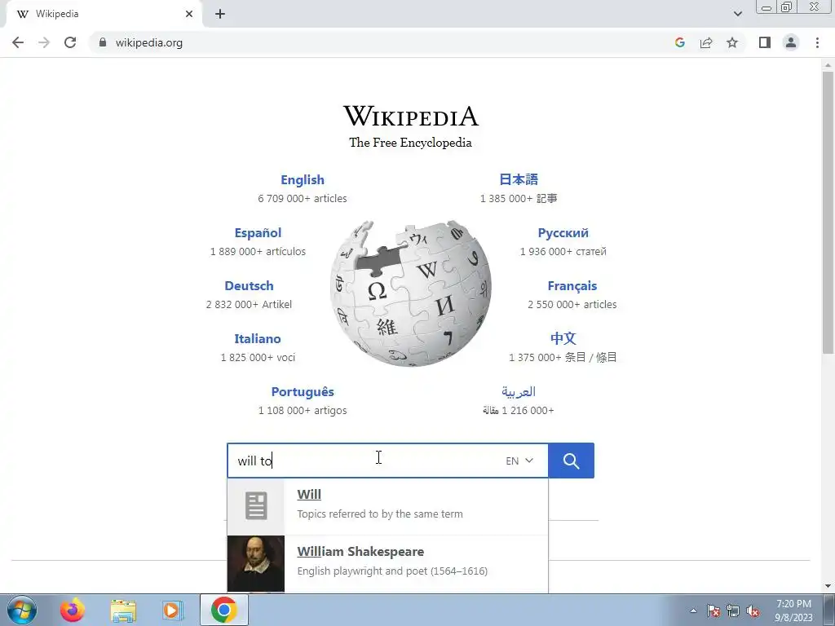Open the tab search chevron

coord(737,14)
